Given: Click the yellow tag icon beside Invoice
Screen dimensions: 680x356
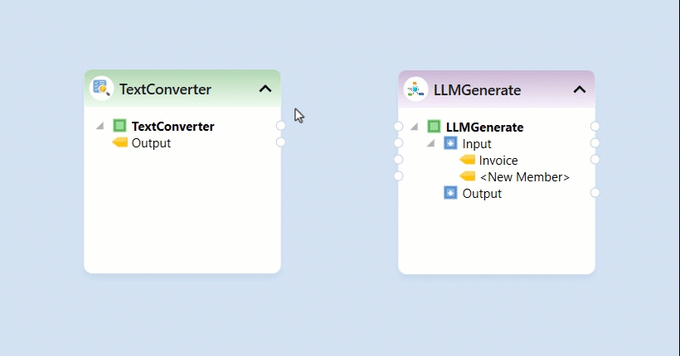Looking at the screenshot, I should coord(467,160).
